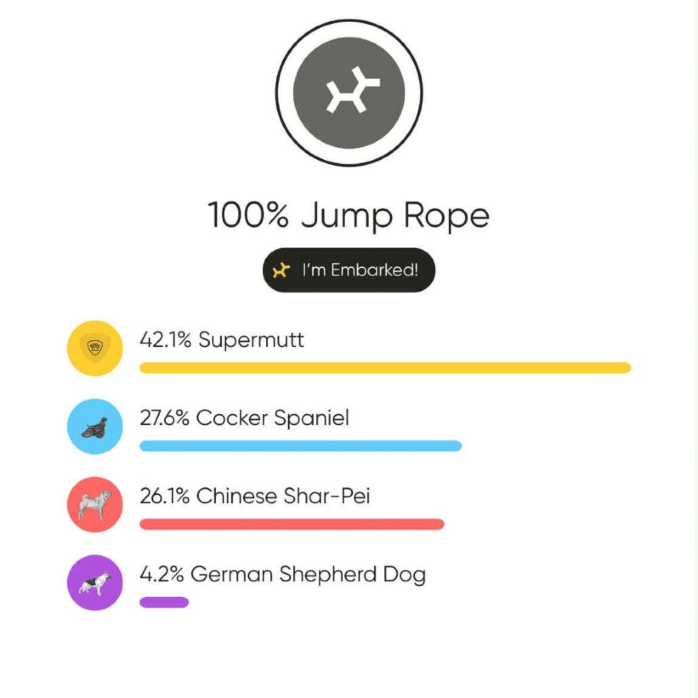This screenshot has width=698, height=698.
Task: Click the purple German Shepherd Dog breed icon
Action: [x=94, y=583]
